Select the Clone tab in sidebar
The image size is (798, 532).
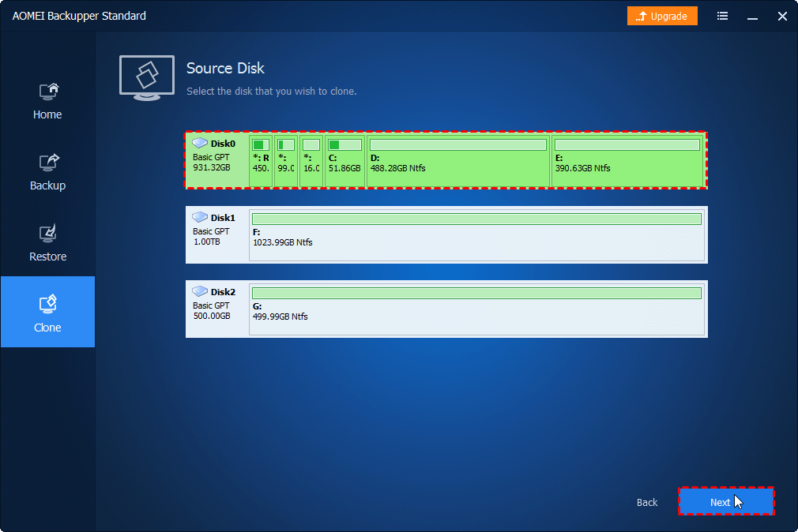47,312
